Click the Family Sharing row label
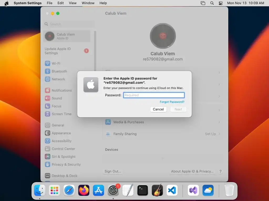Screen dimensions: 269x201 [x=125, y=134]
